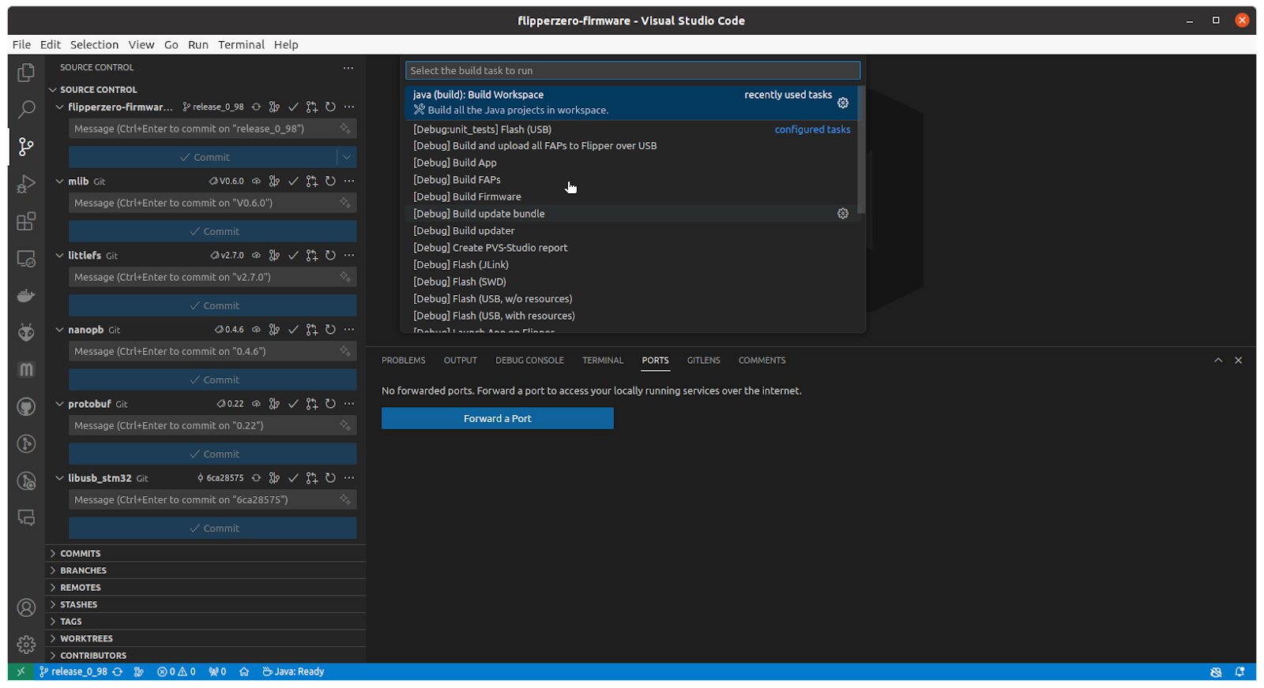Maximize the bottom panel size chevron
The width and height of the screenshot is (1264, 688).
1218,361
